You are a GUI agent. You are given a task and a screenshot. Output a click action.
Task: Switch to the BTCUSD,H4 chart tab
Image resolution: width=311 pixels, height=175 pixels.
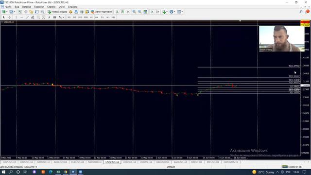213,162
